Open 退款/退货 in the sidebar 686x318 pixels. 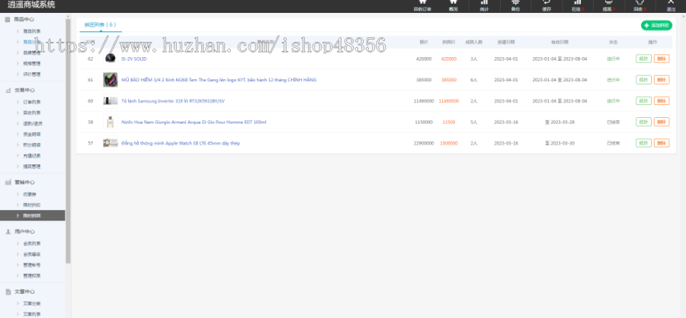pos(32,123)
